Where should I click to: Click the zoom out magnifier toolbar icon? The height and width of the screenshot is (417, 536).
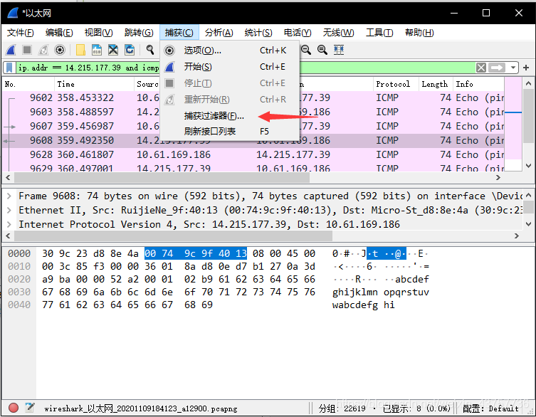click(x=306, y=51)
